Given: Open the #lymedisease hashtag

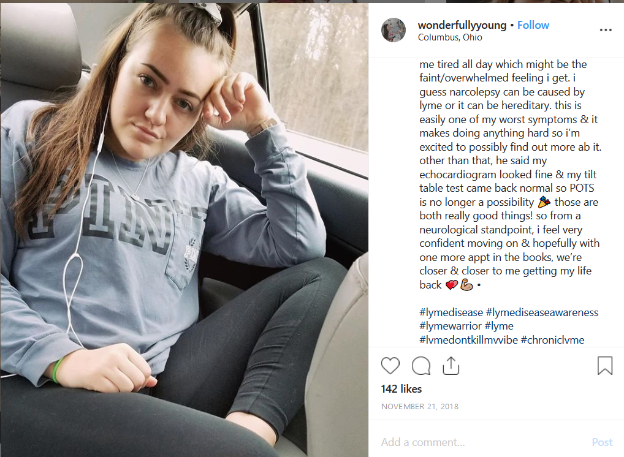Looking at the screenshot, I should coord(451,312).
